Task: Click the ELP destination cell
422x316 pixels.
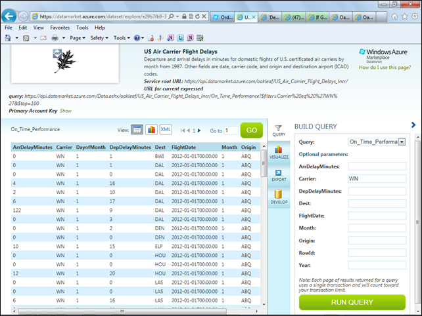Action: (x=159, y=247)
